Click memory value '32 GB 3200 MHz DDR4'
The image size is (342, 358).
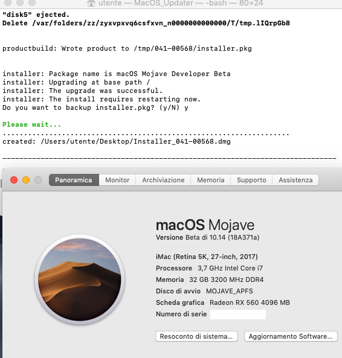click(227, 280)
